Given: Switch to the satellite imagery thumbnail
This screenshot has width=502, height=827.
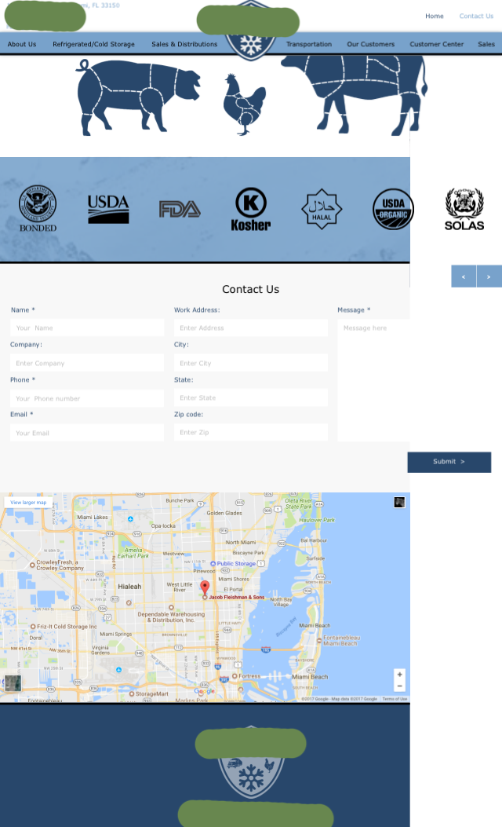Looking at the screenshot, I should pos(13,683).
